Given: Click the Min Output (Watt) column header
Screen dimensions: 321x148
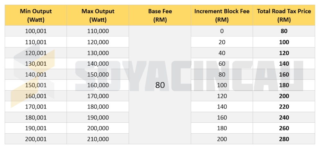Looking at the screenshot, I should coord(36,15).
